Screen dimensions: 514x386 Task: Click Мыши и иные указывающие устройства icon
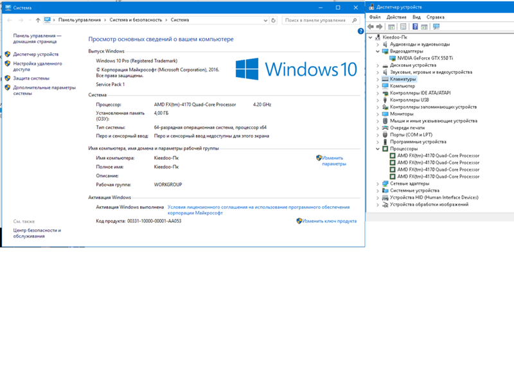(x=385, y=121)
